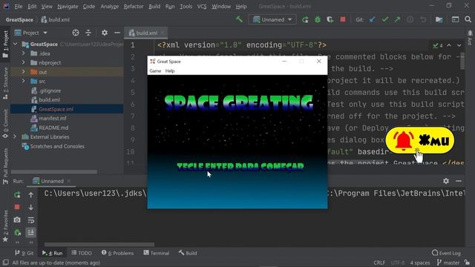Update project with Git blue arrow
475x267 pixels.
pos(373,20)
